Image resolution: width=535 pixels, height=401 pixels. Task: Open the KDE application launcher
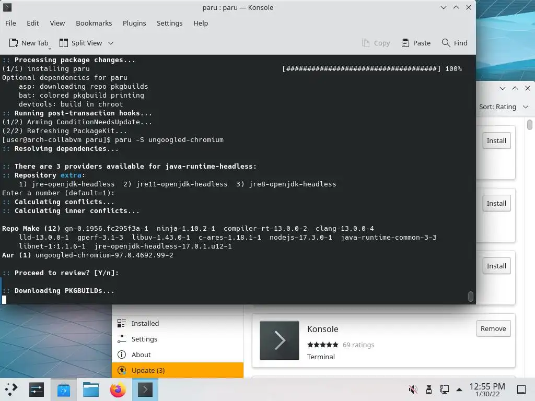coord(11,390)
